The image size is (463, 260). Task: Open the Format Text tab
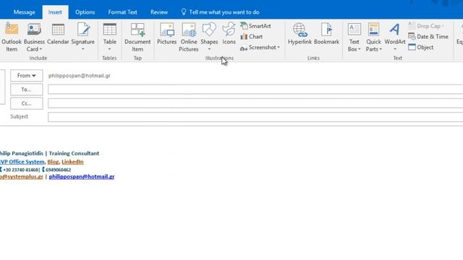click(122, 12)
